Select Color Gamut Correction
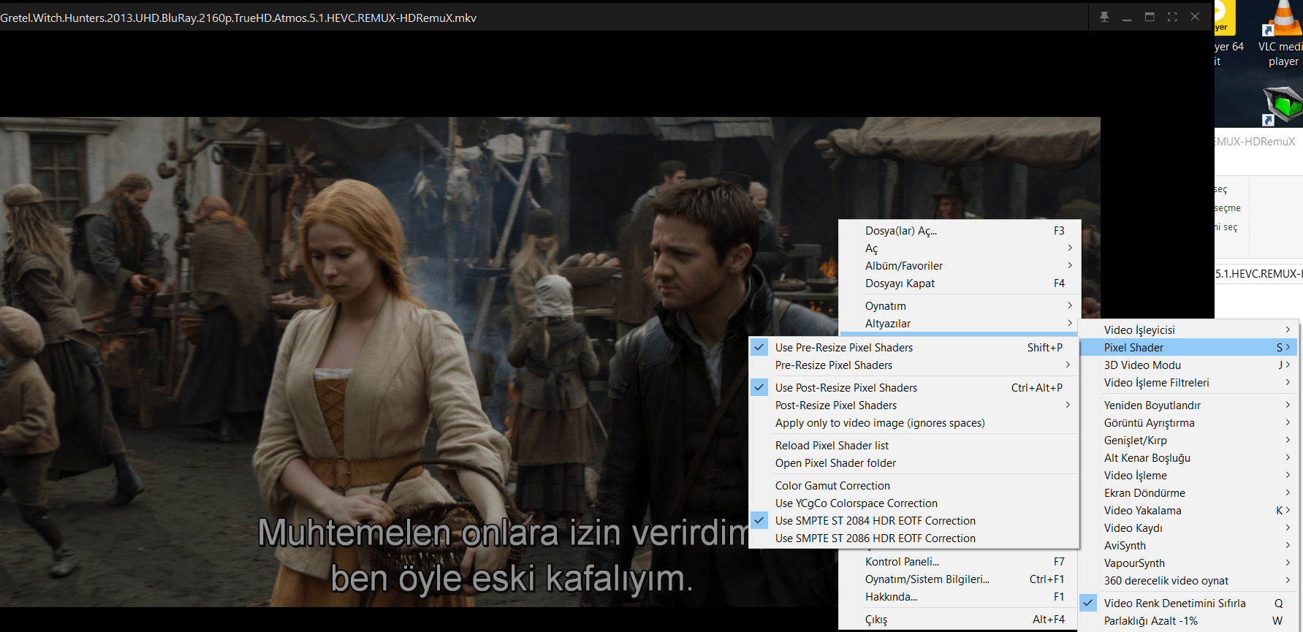 [832, 486]
